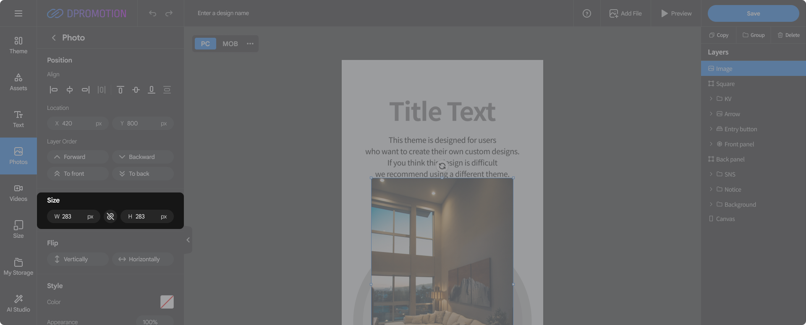This screenshot has width=806, height=325.
Task: Expand the Front panel layer
Action: coord(711,144)
